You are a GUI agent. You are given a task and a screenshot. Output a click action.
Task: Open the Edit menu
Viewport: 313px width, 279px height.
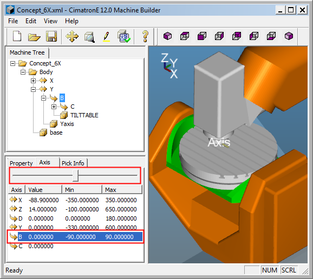tap(31, 21)
